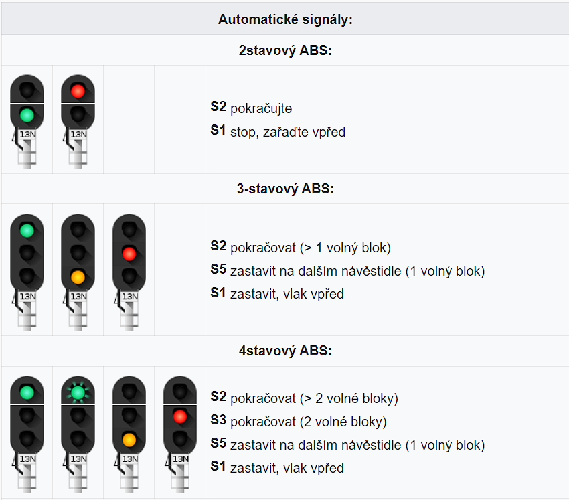Click the 2-state ABS green signal icon
569x500 pixels.
click(27, 122)
